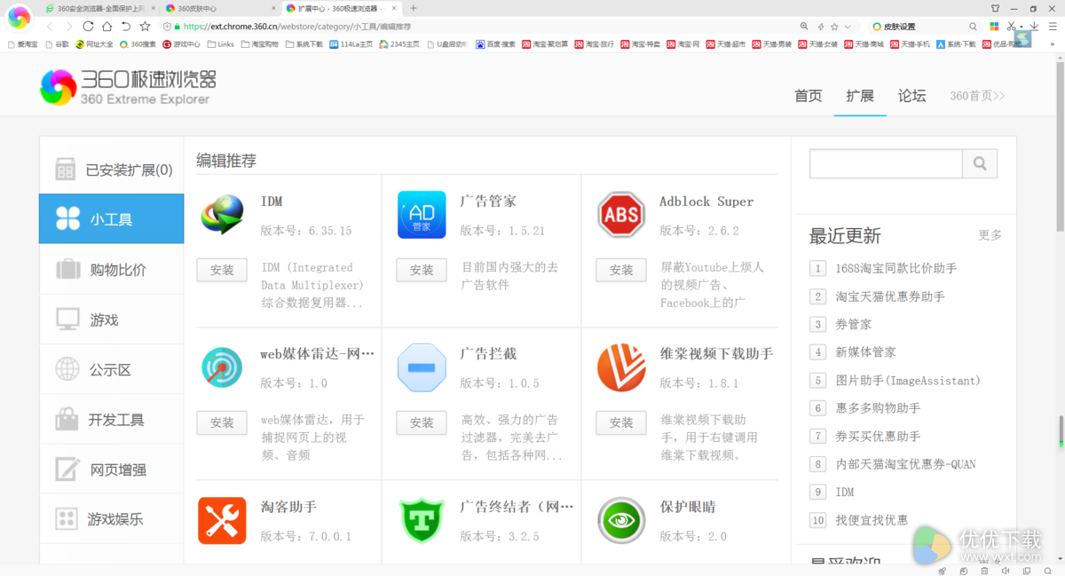Open the 论坛 navigation tab
This screenshot has height=576, width=1065.
point(911,96)
